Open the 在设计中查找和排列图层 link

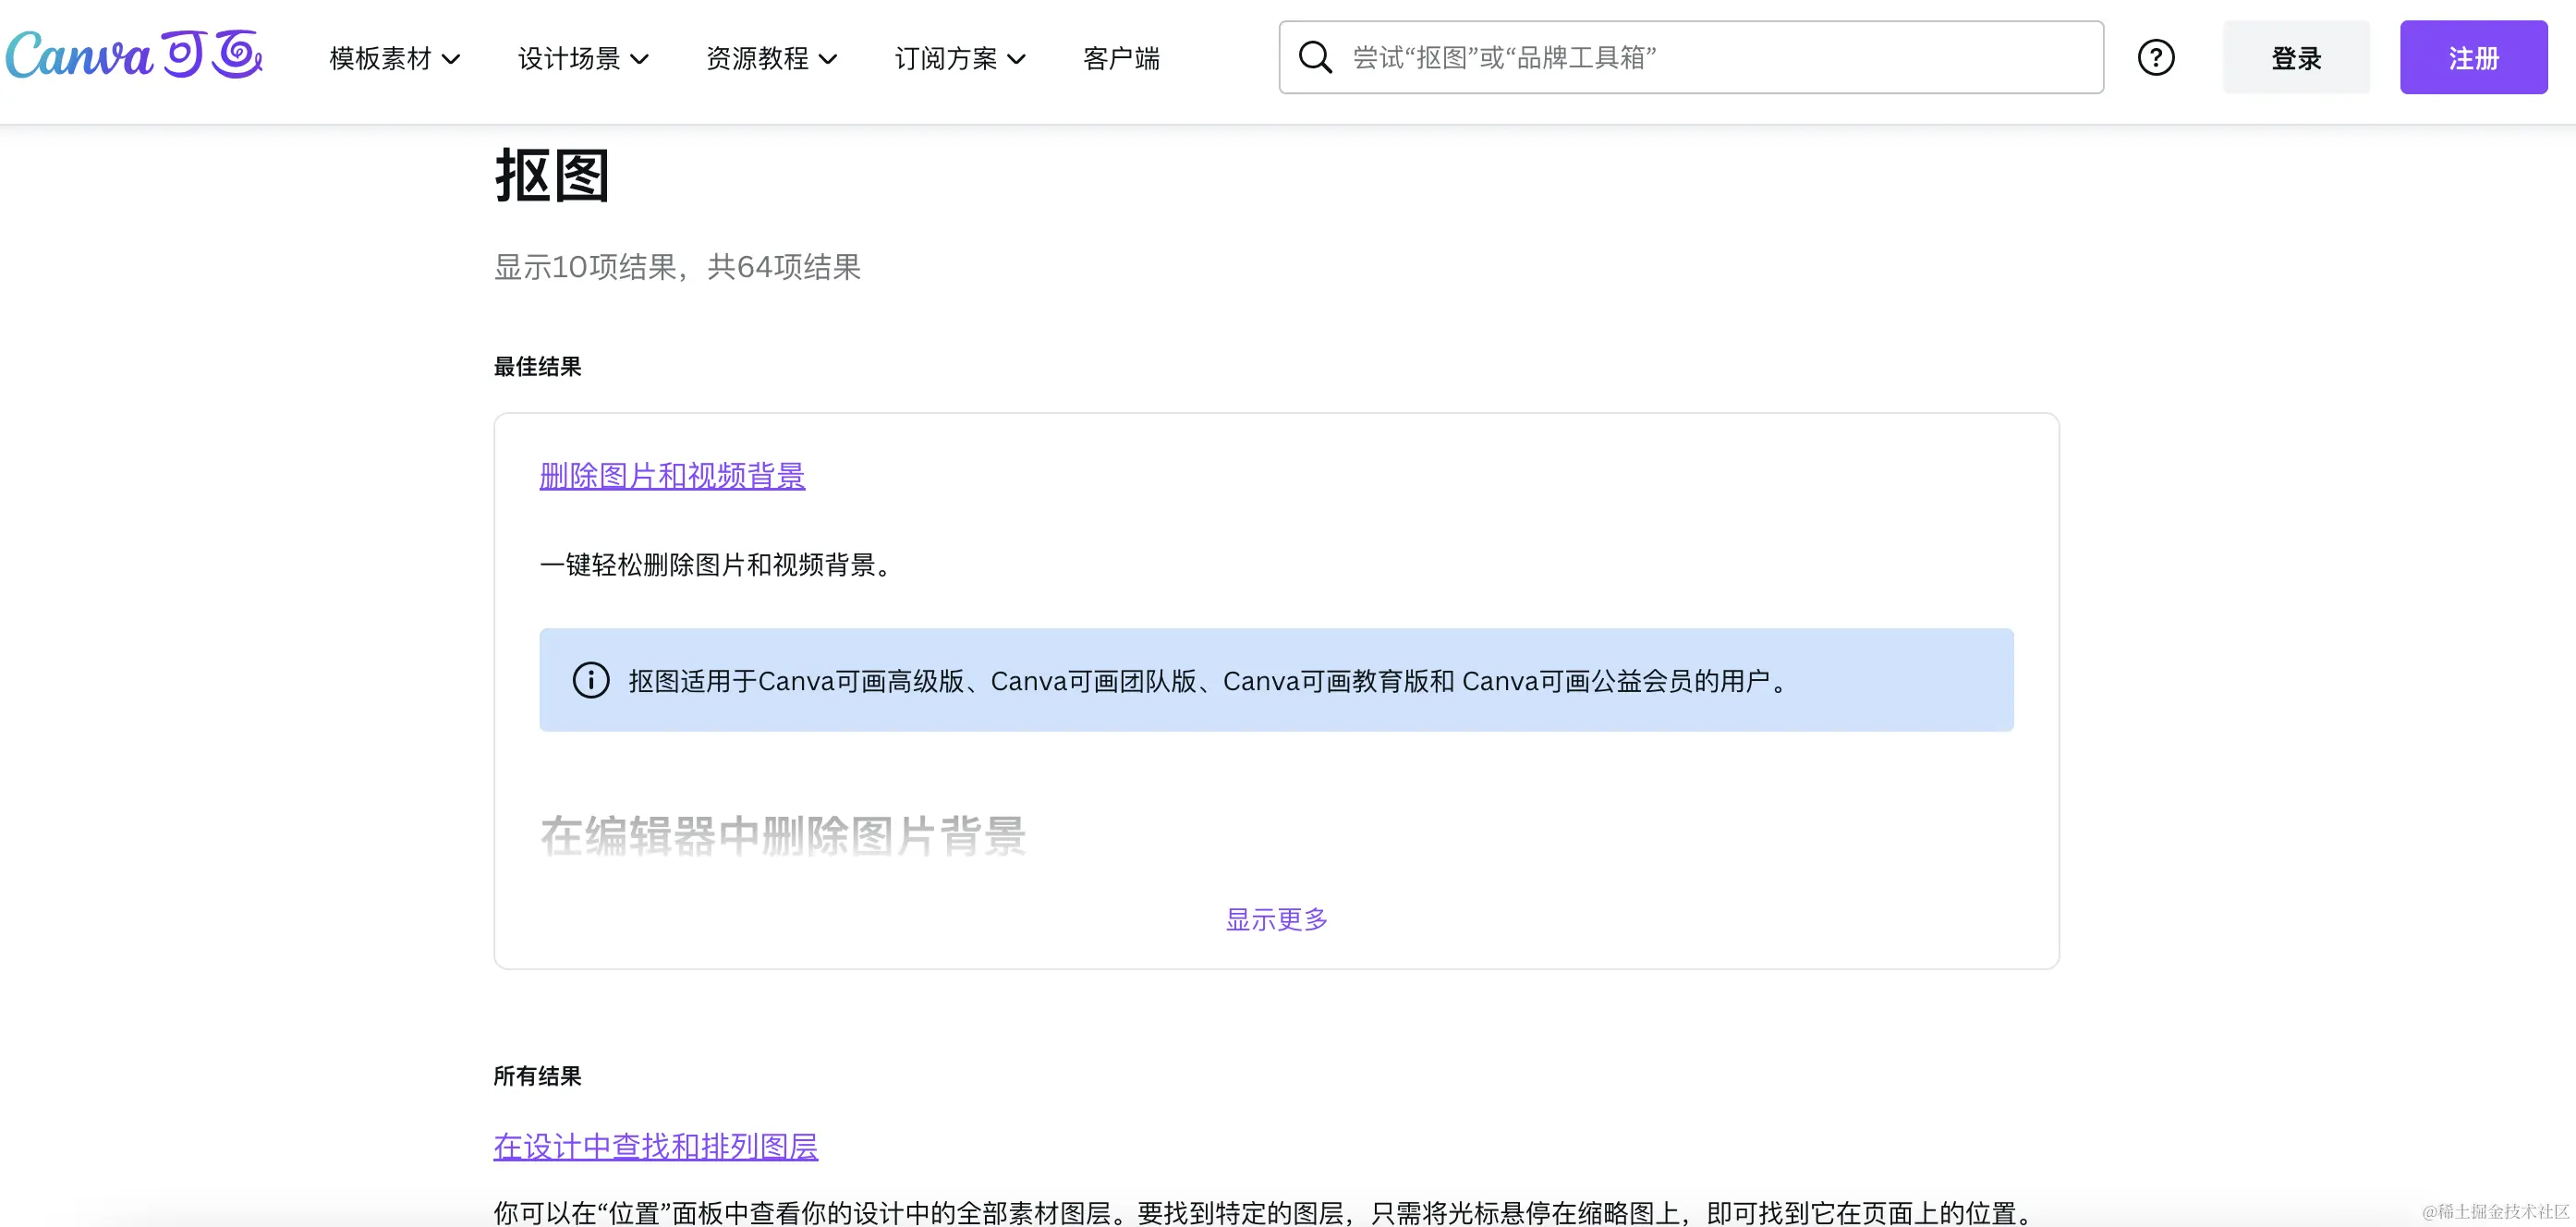click(655, 1146)
